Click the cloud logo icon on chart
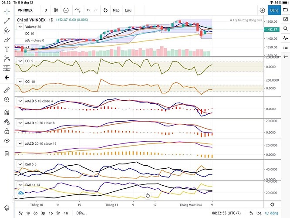Image resolution: width=290 pixels, height=218 pixels. (21, 193)
